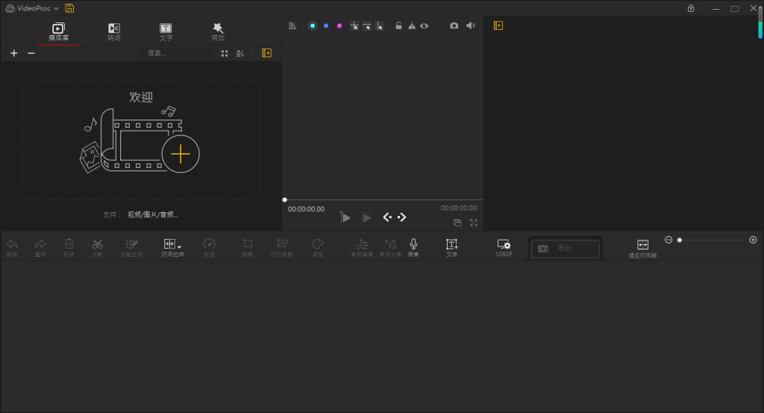Viewport: 764px width, 413px height.
Task: Switch to the 文字 text tab
Action: 166,31
